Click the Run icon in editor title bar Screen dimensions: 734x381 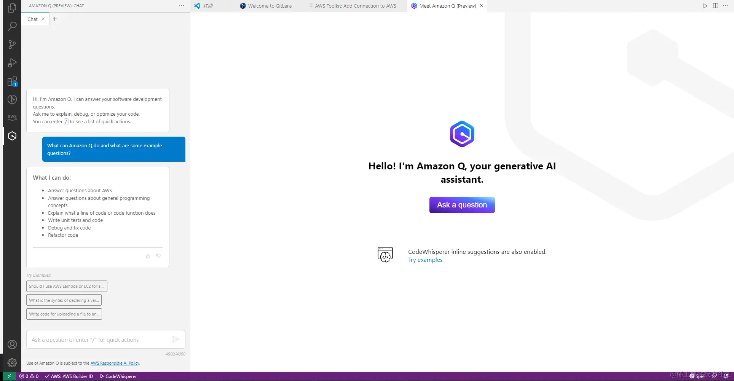click(x=705, y=6)
